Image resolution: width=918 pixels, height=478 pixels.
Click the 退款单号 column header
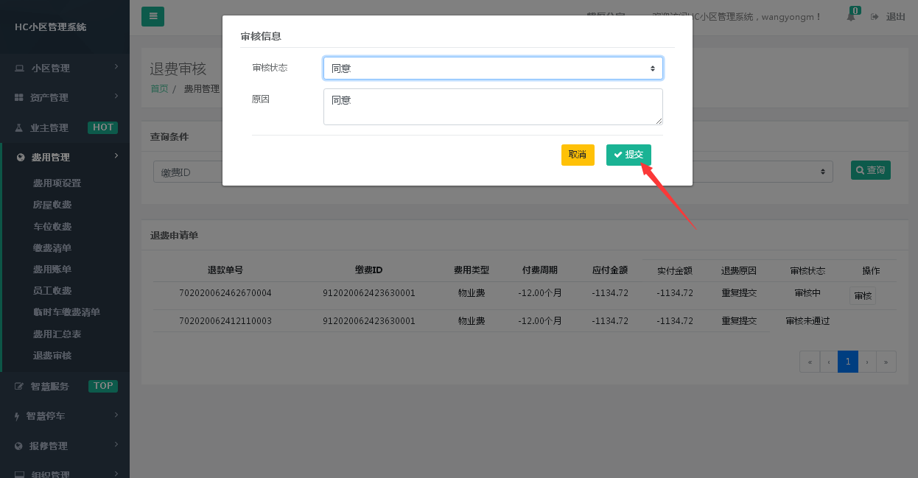[x=225, y=270]
